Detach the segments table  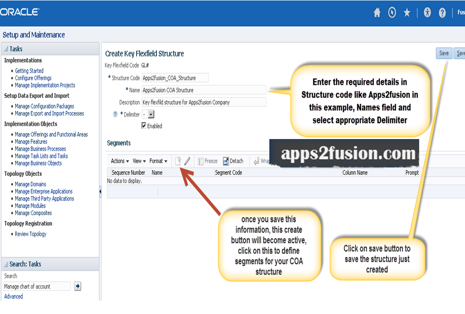point(233,161)
